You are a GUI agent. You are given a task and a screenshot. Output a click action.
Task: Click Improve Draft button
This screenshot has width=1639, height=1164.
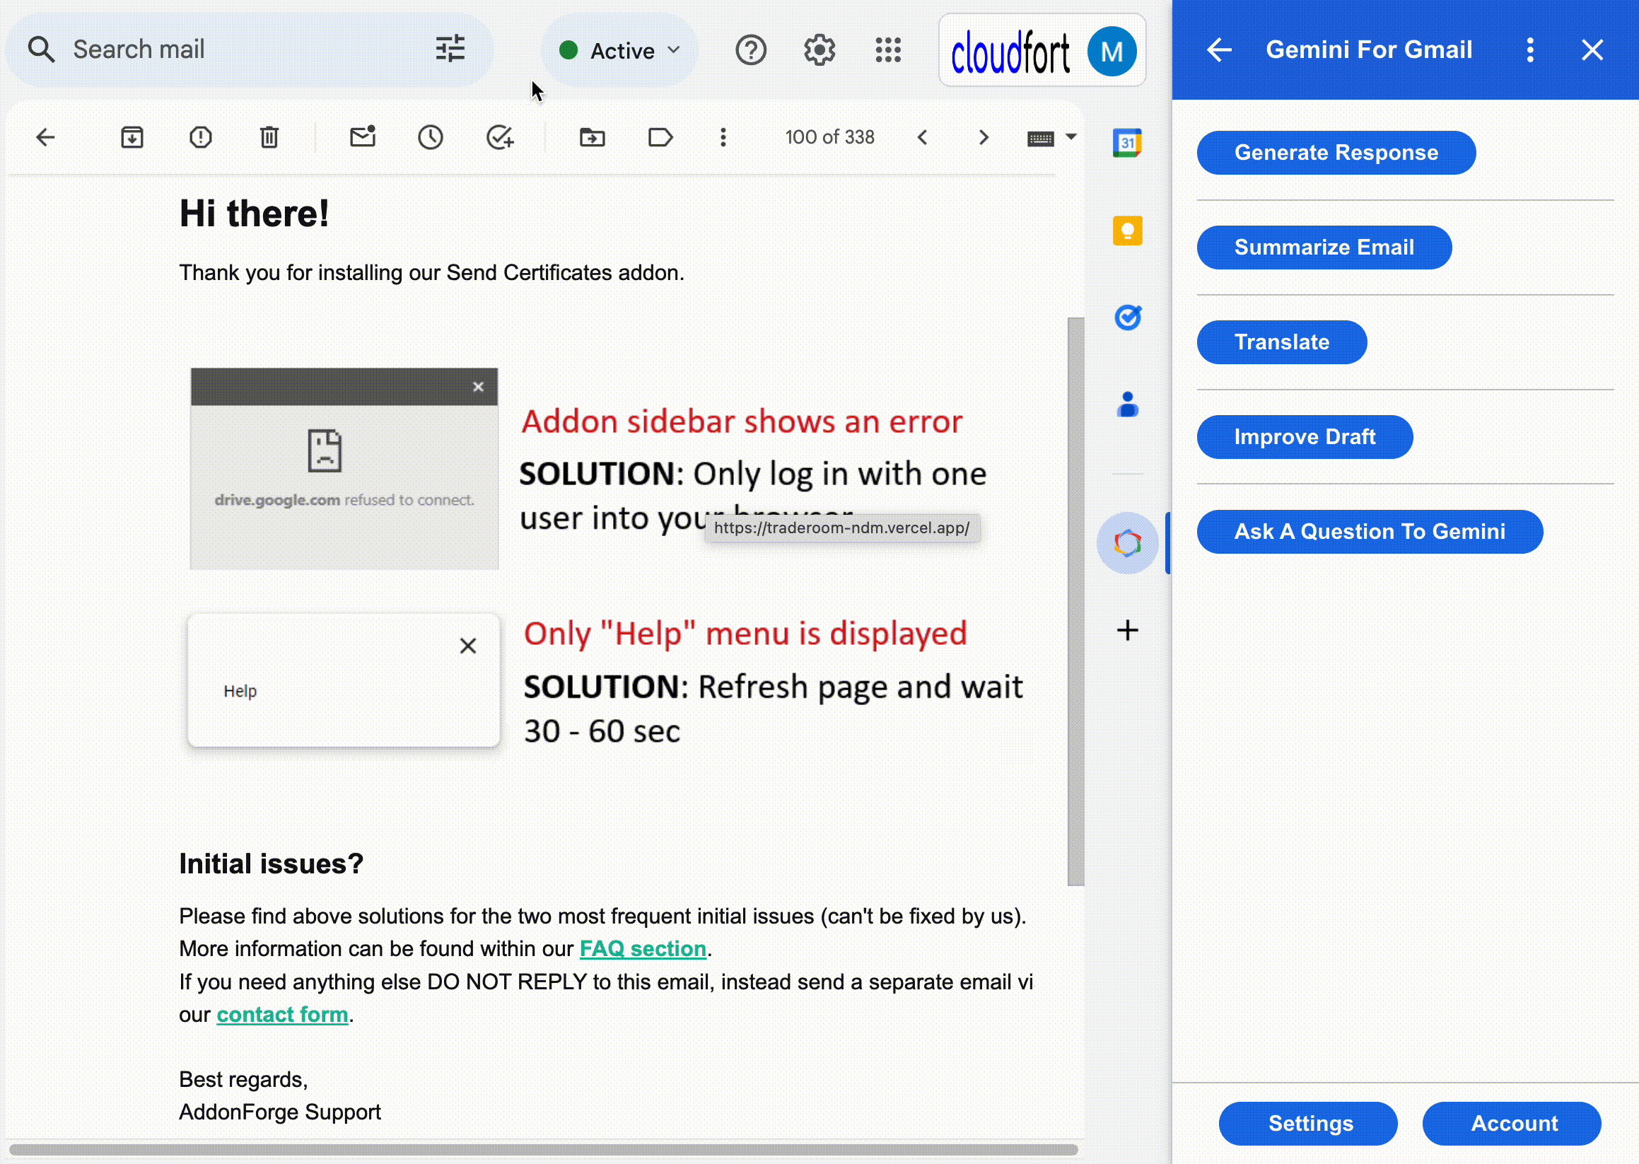(1305, 436)
